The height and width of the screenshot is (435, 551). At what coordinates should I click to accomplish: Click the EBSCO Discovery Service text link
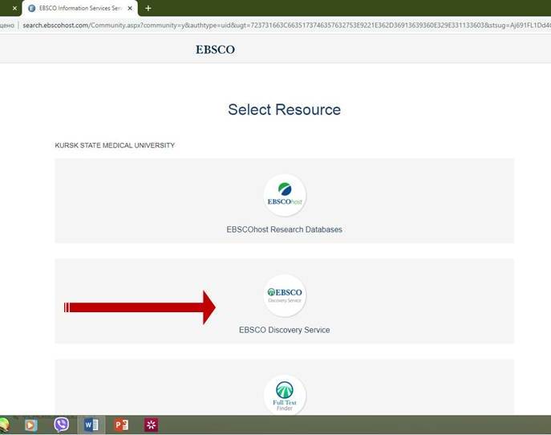point(284,330)
